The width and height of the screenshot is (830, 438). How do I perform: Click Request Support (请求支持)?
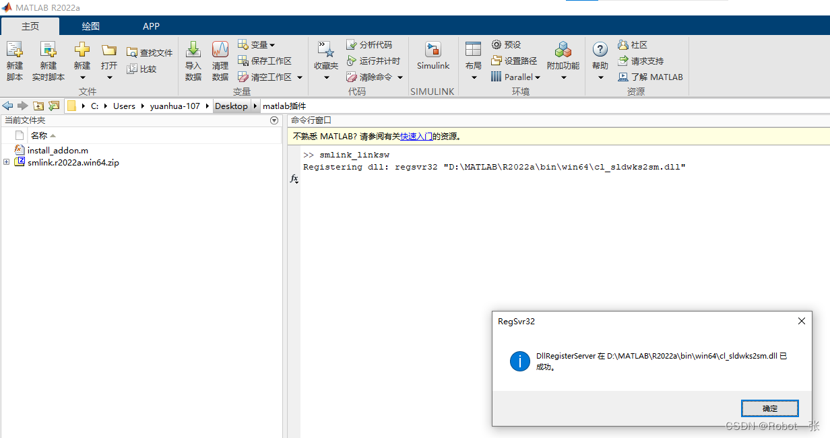coord(641,61)
